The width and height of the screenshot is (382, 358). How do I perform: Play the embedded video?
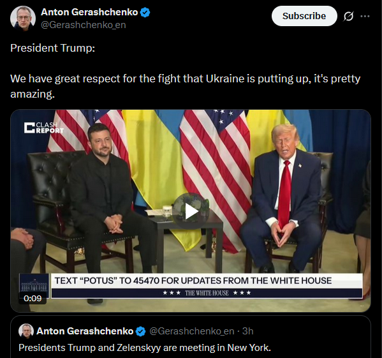coord(191,211)
